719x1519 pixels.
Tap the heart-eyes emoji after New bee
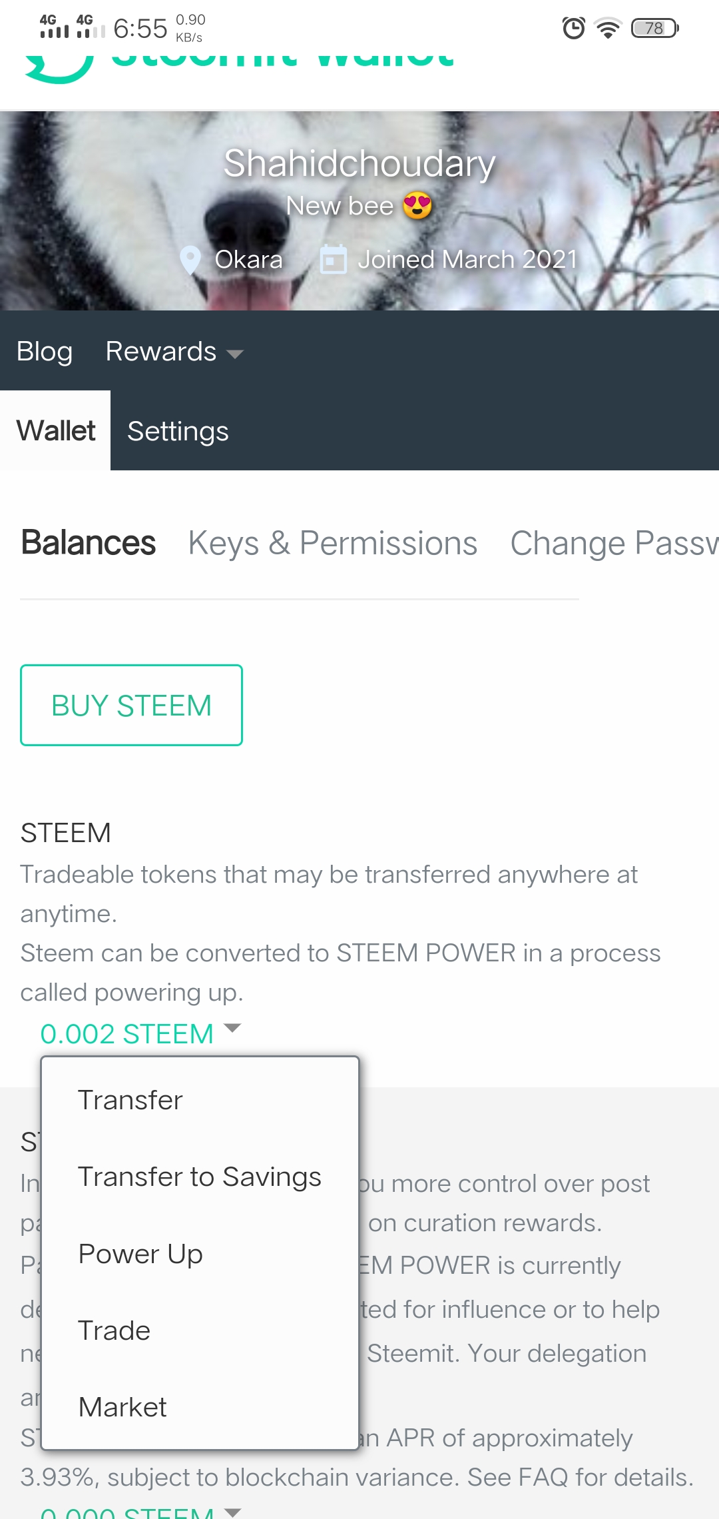[417, 206]
